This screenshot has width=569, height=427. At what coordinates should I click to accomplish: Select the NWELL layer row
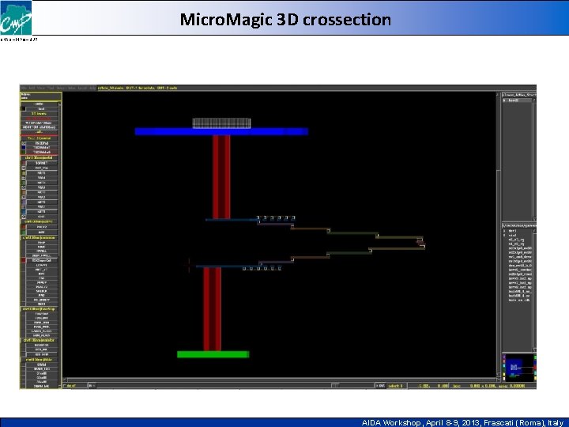click(x=41, y=251)
